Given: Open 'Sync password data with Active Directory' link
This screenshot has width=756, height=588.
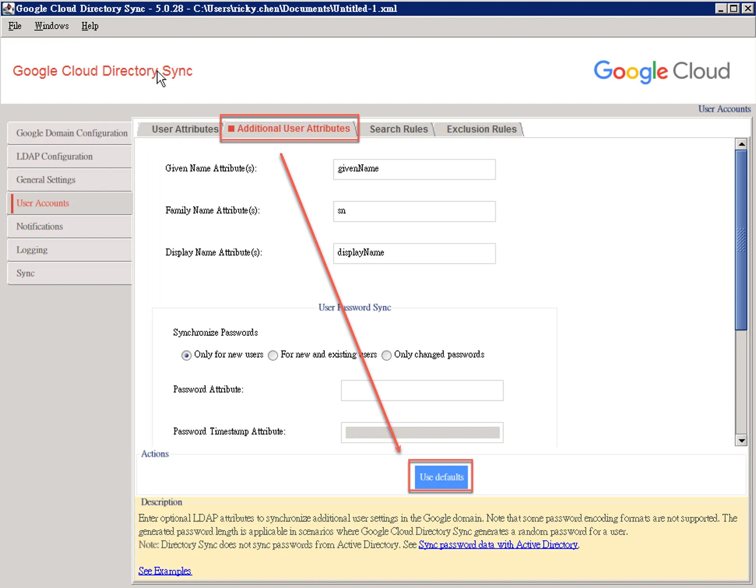Looking at the screenshot, I should pyautogui.click(x=498, y=545).
